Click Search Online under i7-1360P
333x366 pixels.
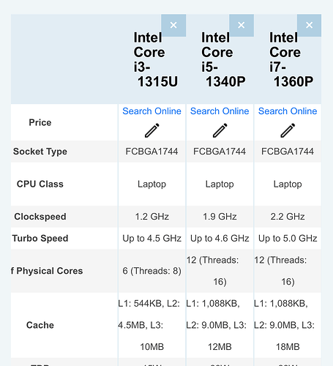[288, 111]
